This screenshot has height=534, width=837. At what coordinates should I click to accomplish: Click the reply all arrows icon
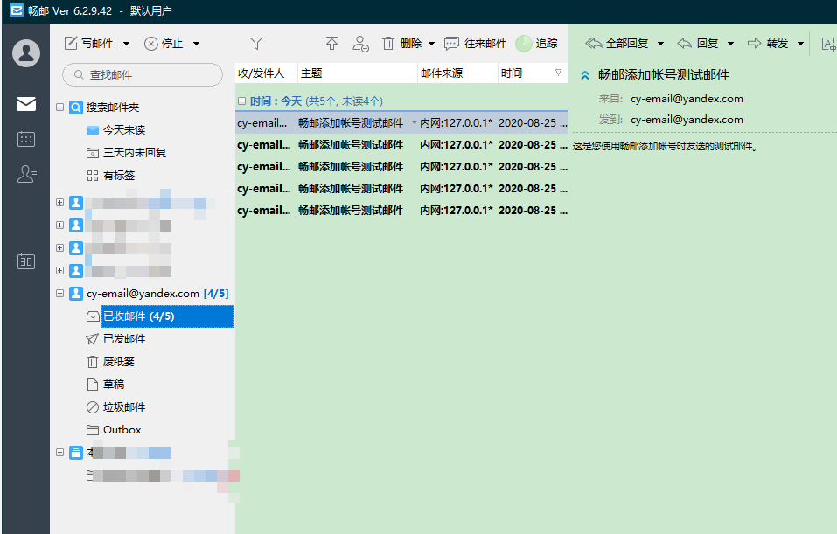[594, 43]
